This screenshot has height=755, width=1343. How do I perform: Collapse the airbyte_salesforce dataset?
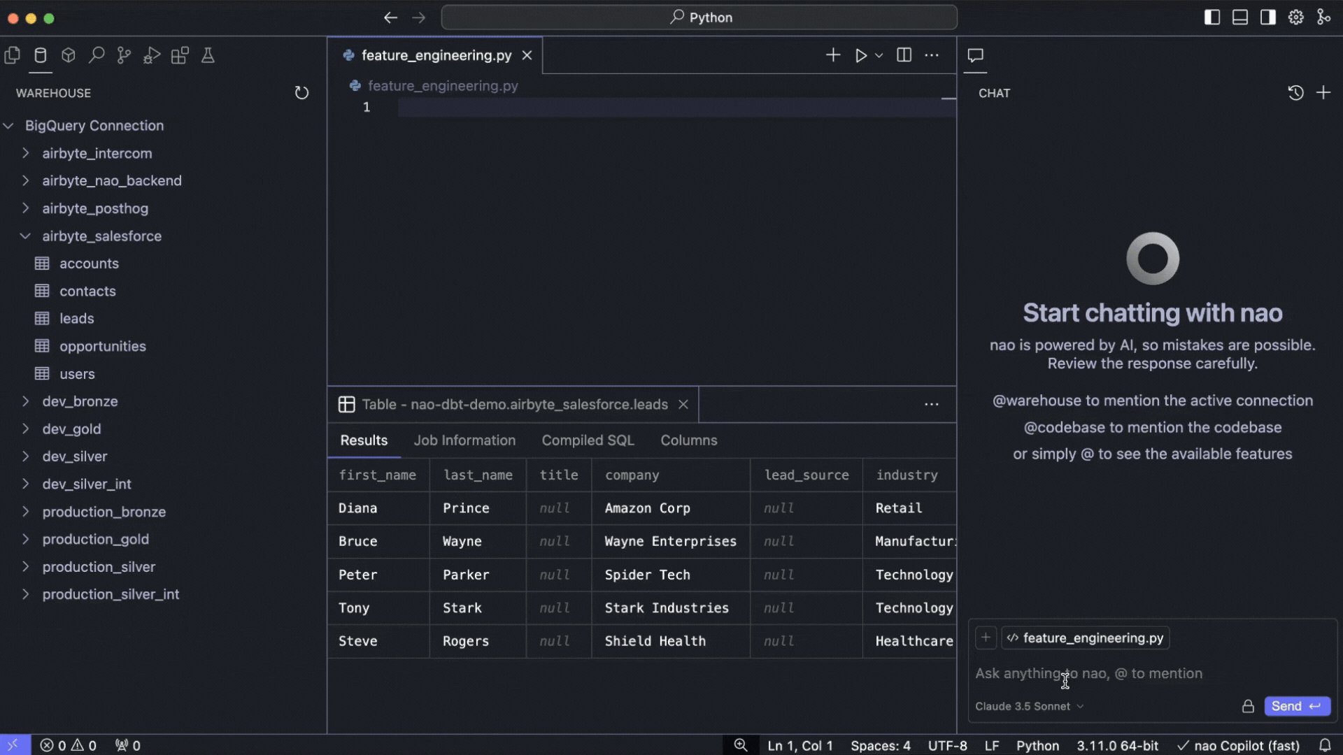tap(25, 236)
